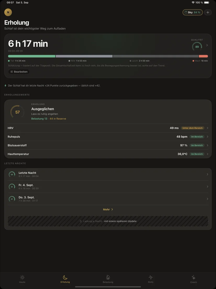Switch to the Heute tab

22,279
